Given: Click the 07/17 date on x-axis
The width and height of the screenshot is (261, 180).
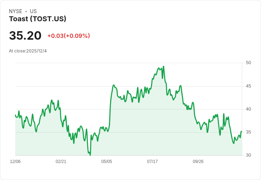Looking at the screenshot, I should click(x=152, y=162).
